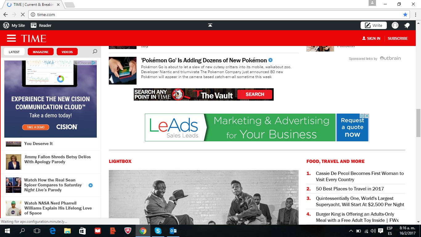Bookmark page with star icon
Screen dimensions: 421x237
405,15
